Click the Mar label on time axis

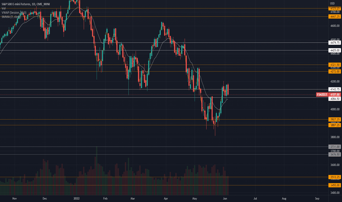pos(132,198)
